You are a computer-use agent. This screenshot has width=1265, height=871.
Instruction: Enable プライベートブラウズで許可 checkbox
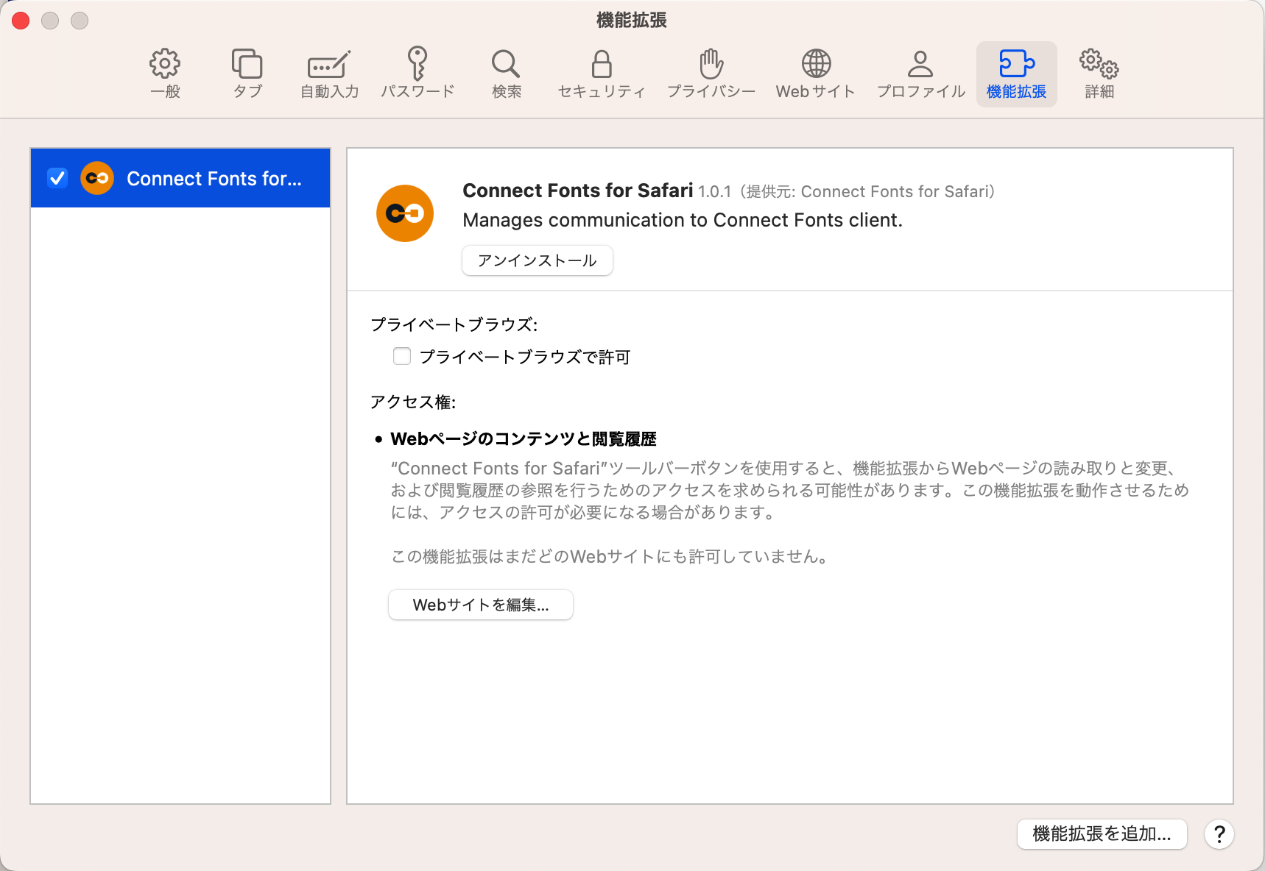coord(402,356)
